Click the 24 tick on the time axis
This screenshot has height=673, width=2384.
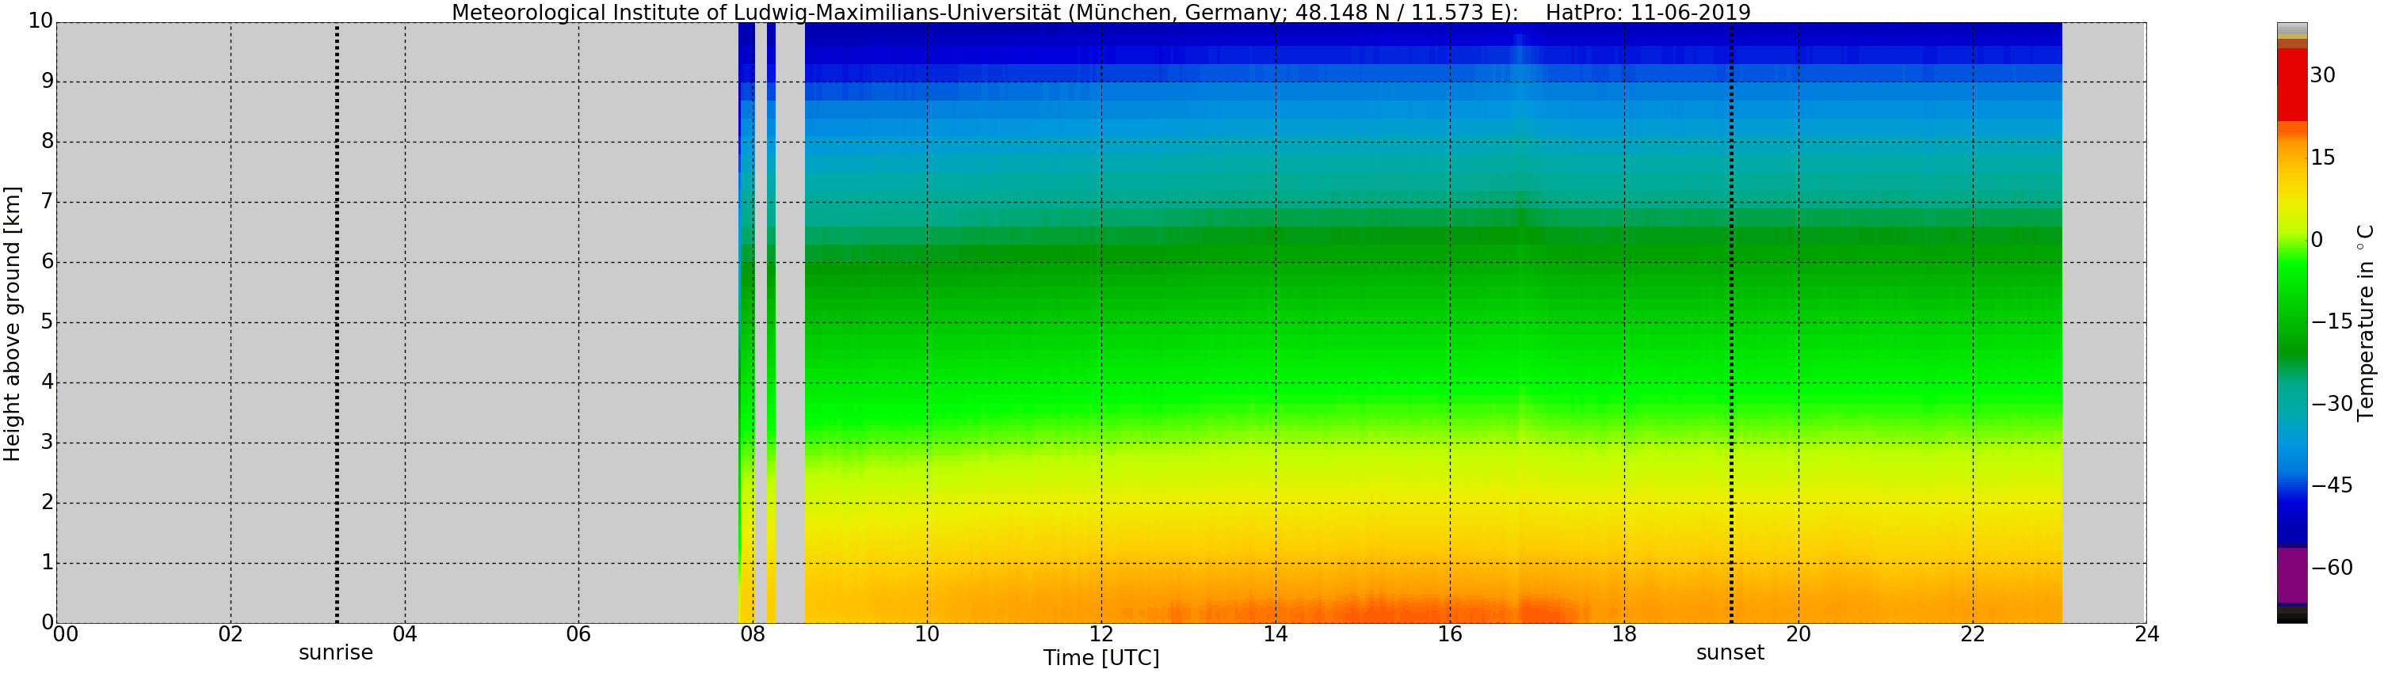pyautogui.click(x=2146, y=634)
